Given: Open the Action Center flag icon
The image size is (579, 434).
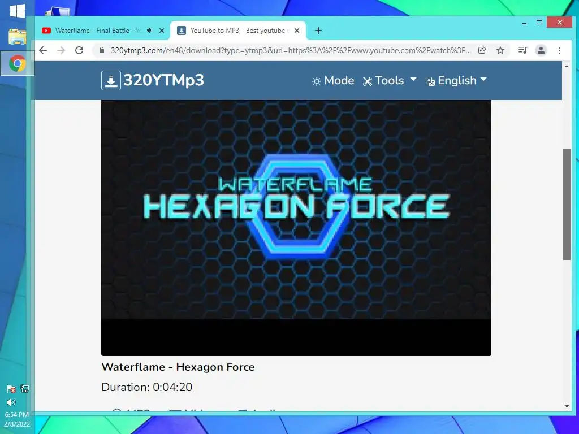Looking at the screenshot, I should click(x=11, y=389).
